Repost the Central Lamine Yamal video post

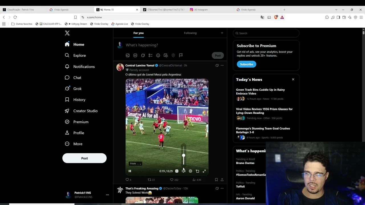click(151, 180)
